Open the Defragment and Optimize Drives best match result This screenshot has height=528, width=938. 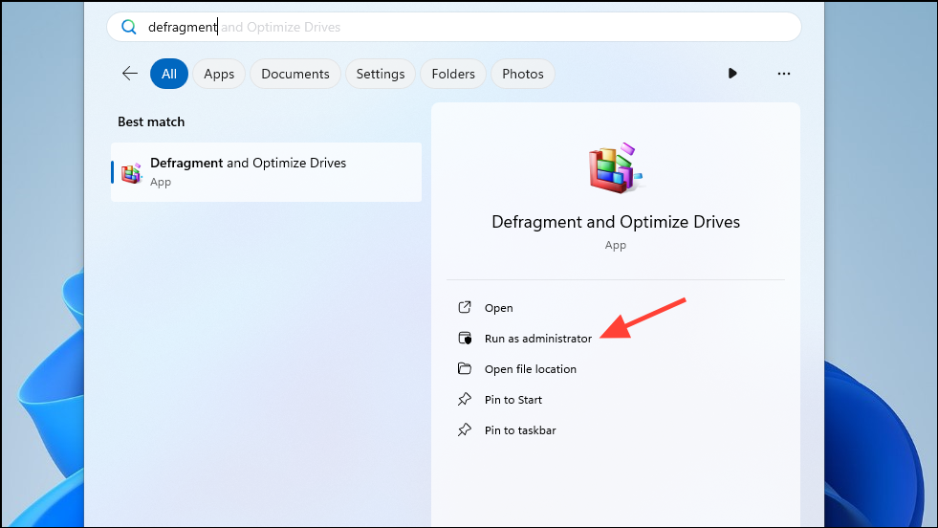pos(266,172)
